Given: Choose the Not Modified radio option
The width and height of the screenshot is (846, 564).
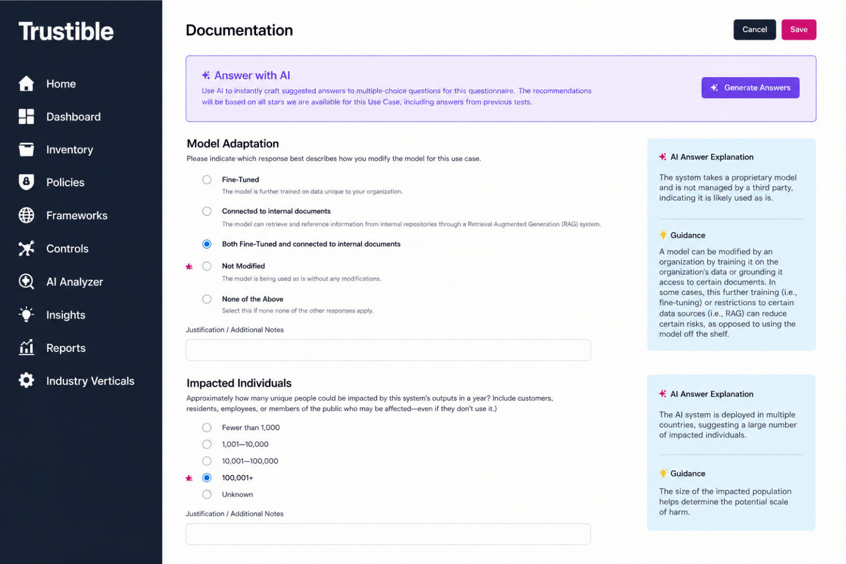Looking at the screenshot, I should 207,266.
